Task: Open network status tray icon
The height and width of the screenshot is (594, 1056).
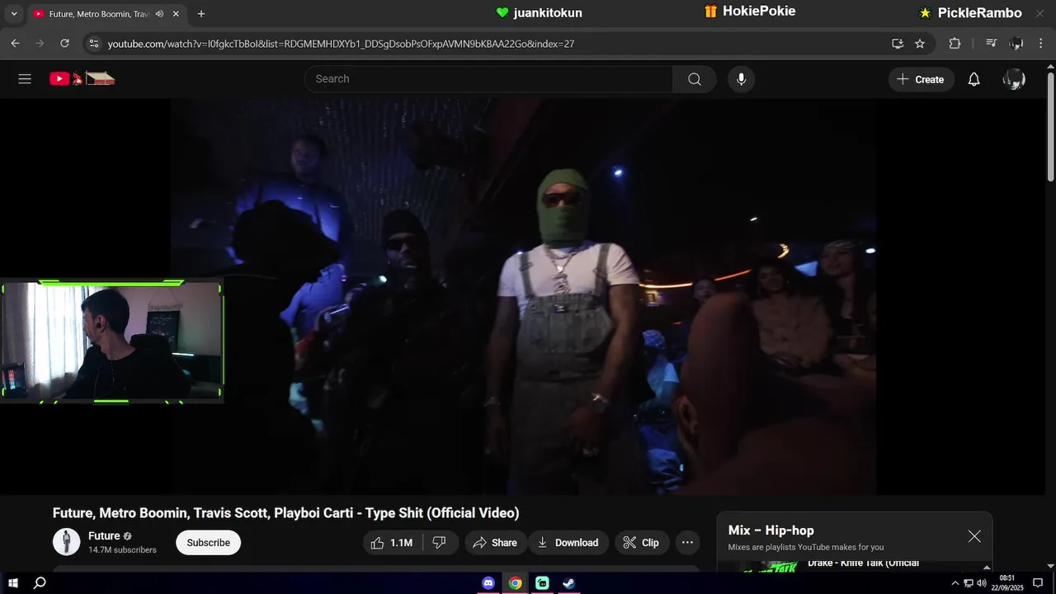Action: click(969, 583)
